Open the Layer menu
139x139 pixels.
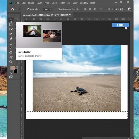(39, 3)
